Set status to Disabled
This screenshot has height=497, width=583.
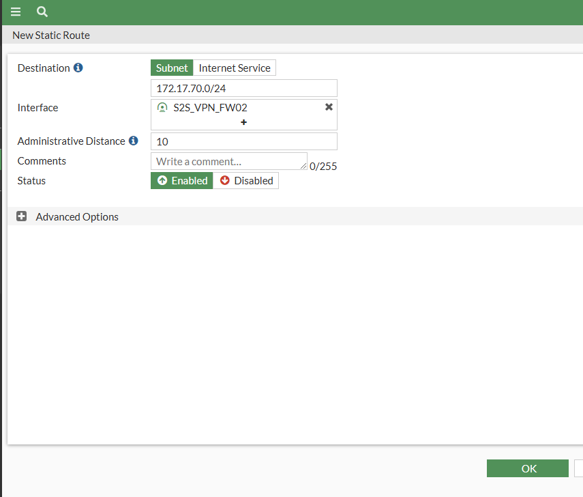[x=245, y=180]
